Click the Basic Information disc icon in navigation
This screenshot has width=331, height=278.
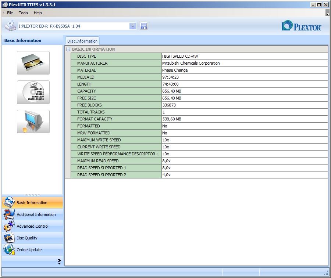9,202
